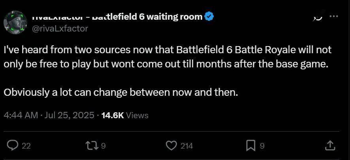Open the reply speech bubble icon
350x160 pixels.
pos(13,145)
